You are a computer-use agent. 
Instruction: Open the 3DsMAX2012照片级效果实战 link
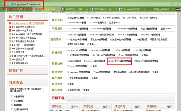click(102, 34)
